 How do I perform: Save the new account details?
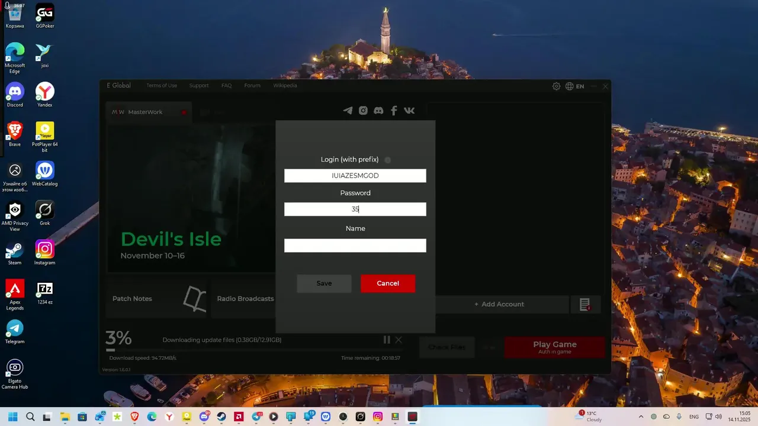(x=324, y=283)
